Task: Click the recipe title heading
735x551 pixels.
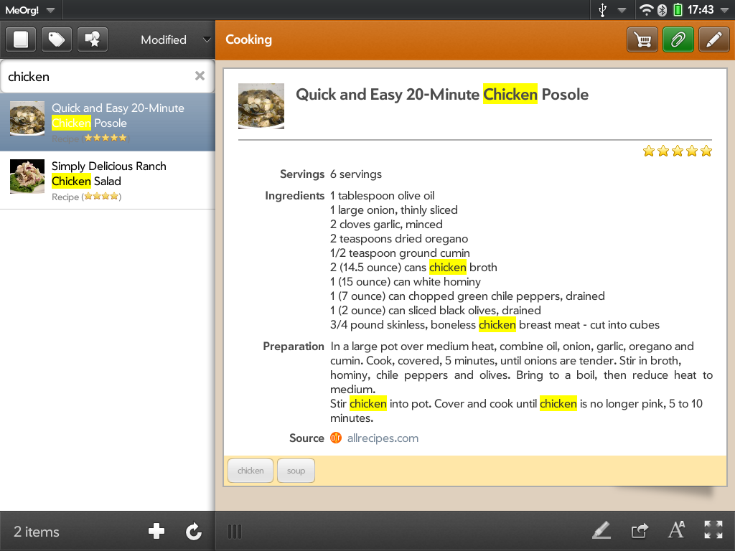Action: coord(442,95)
